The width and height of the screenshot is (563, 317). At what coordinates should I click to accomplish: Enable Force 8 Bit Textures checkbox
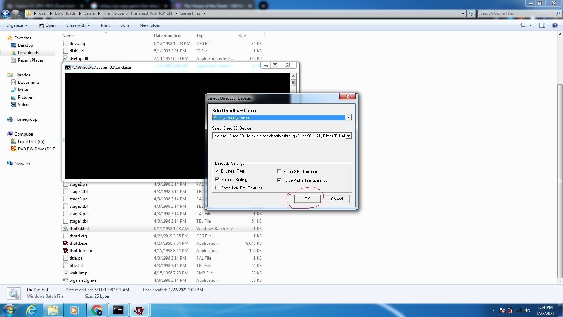tap(279, 171)
